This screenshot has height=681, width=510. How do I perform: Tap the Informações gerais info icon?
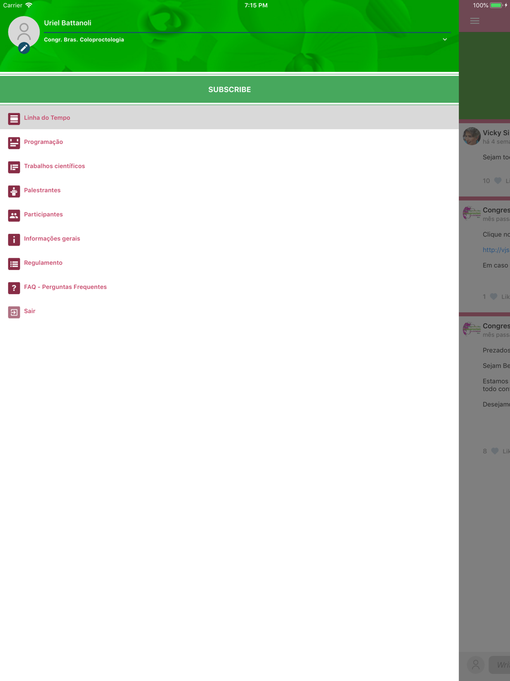point(14,239)
